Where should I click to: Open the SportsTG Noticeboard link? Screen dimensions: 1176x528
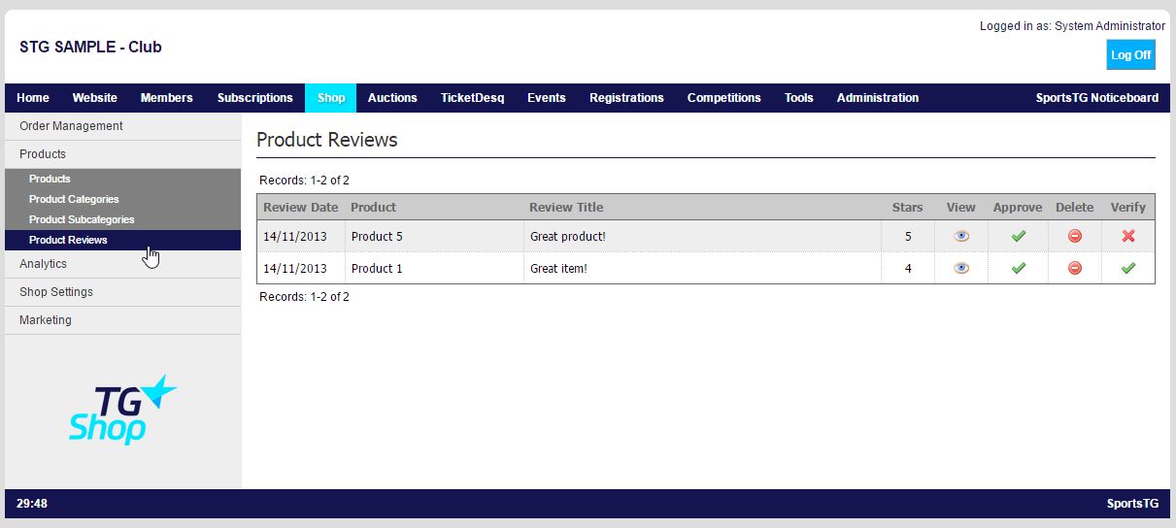click(x=1097, y=98)
